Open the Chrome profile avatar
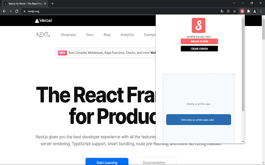265x165 pixels. 255,11
